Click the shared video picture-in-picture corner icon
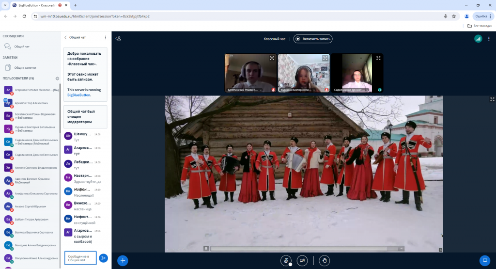This screenshot has height=269, width=496. point(440,250)
